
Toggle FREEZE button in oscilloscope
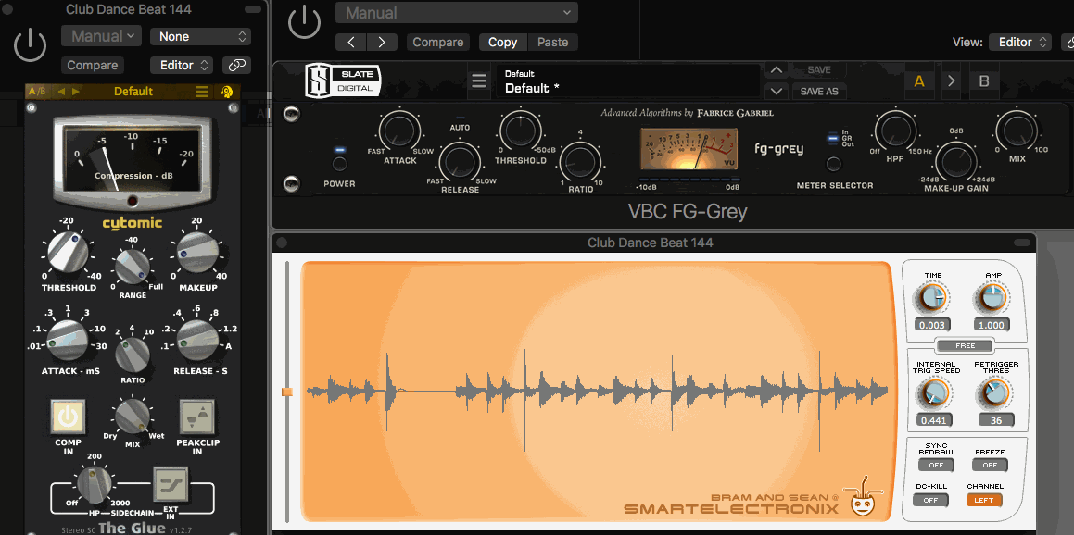coord(990,466)
